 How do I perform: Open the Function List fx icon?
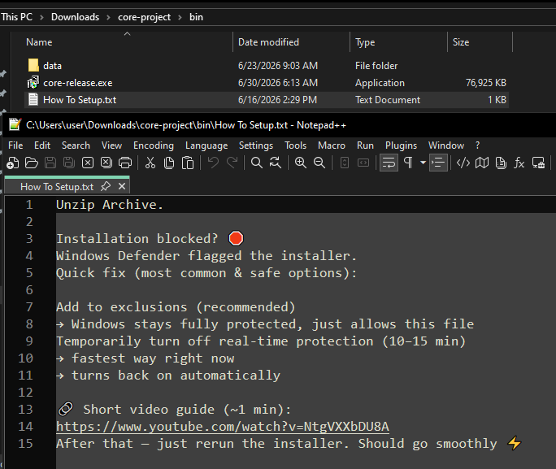pyautogui.click(x=519, y=163)
